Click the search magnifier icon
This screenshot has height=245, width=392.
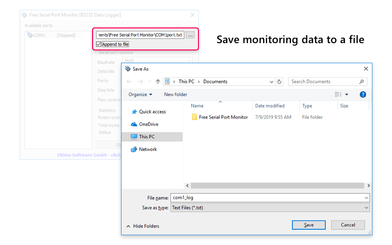362,81
